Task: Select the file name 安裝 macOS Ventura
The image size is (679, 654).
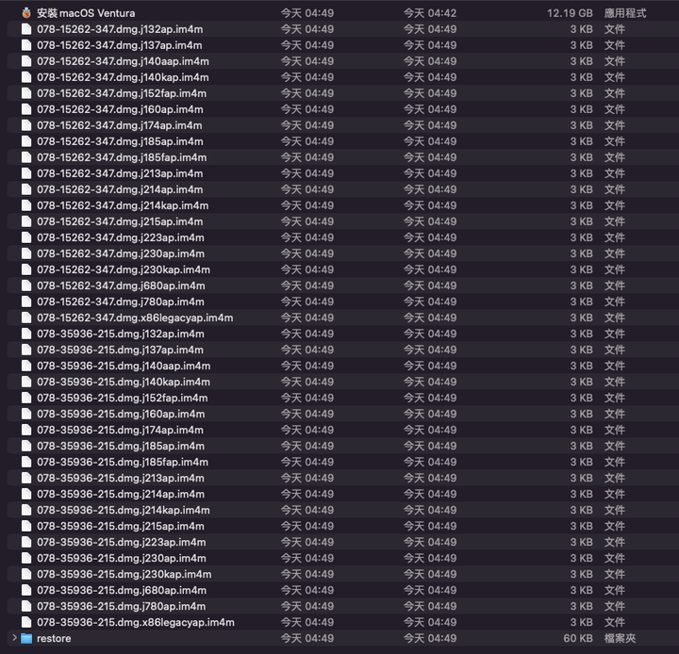Action: pos(86,13)
